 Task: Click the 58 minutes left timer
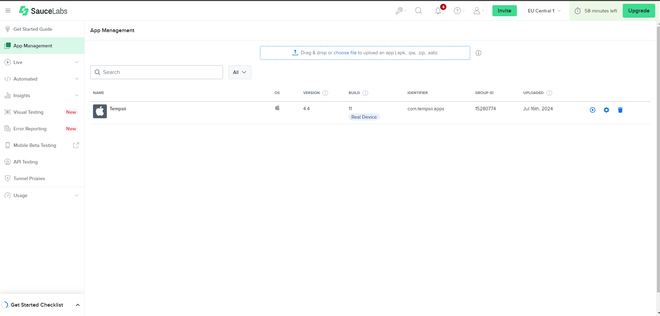click(x=596, y=11)
